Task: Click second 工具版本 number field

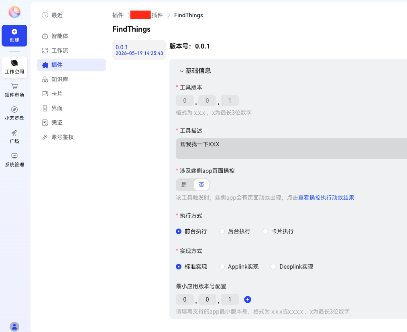Action: [x=207, y=101]
